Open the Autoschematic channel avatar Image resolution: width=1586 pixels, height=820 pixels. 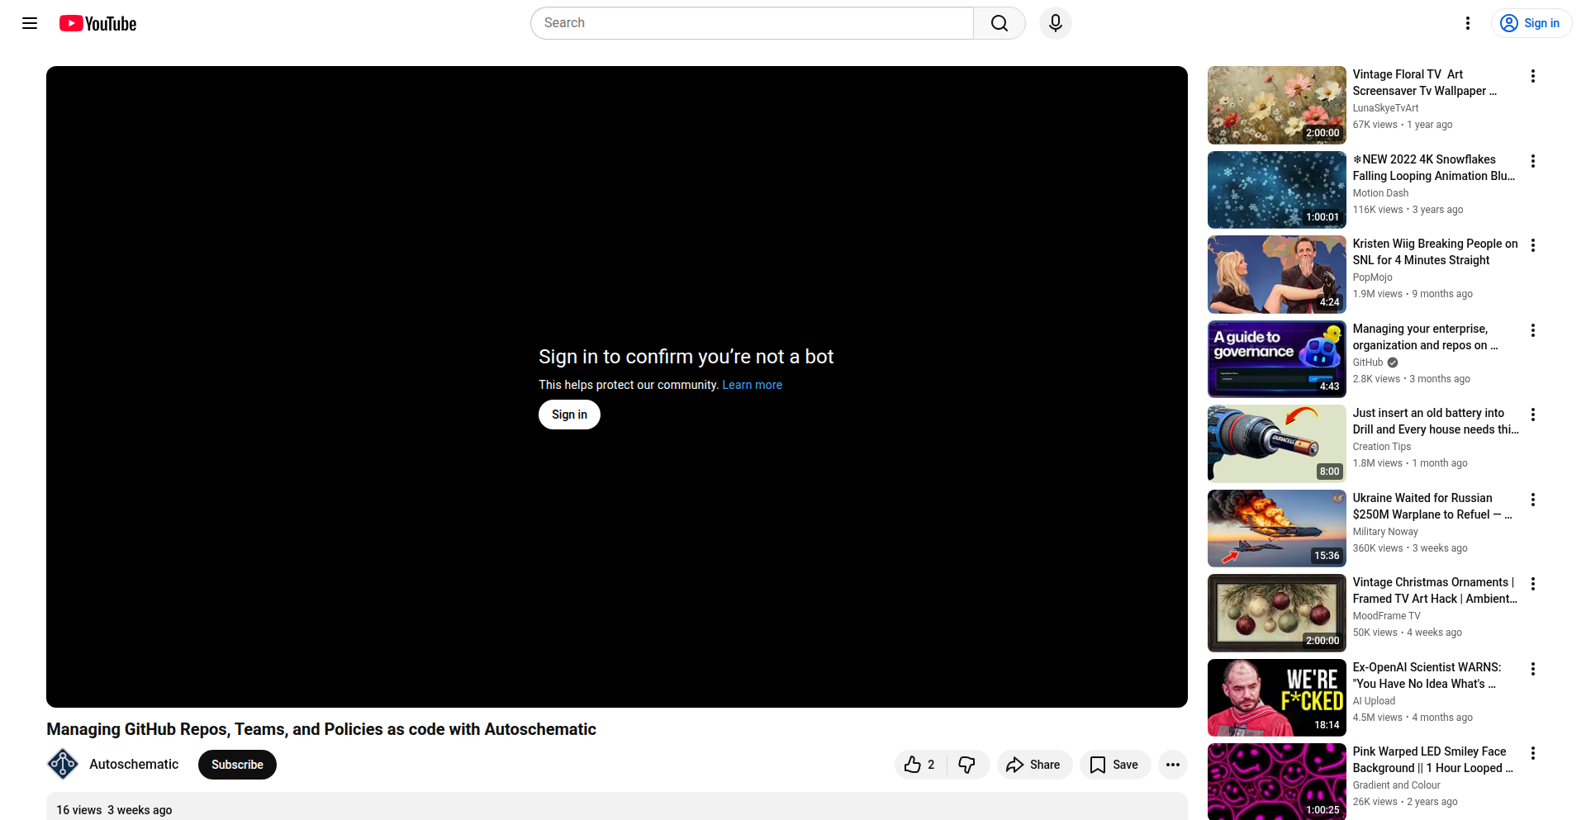63,765
